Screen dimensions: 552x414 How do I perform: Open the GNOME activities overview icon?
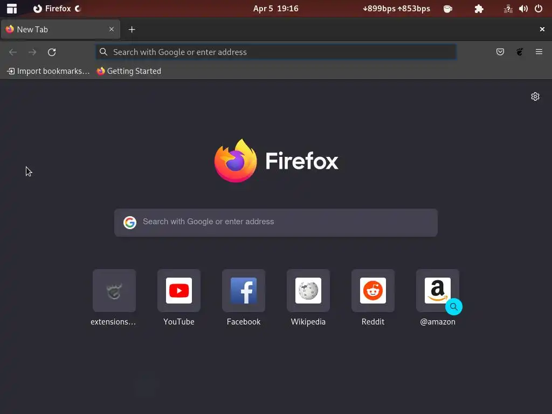[12, 9]
